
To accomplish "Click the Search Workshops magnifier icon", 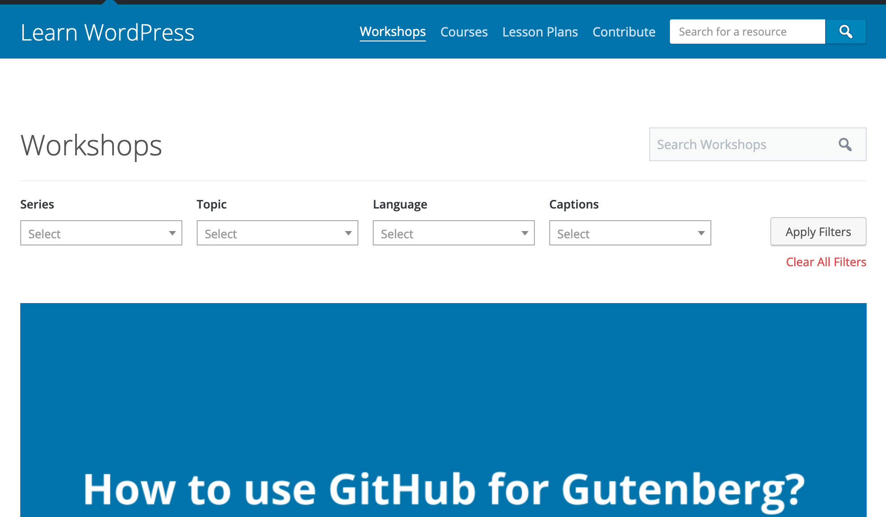I will [845, 145].
